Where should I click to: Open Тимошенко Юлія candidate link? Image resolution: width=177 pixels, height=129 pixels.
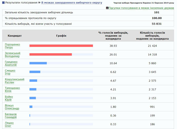[x=12, y=90]
